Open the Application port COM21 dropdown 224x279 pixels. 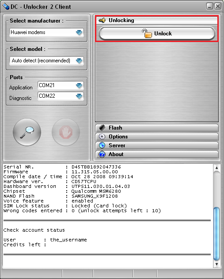coord(61,85)
